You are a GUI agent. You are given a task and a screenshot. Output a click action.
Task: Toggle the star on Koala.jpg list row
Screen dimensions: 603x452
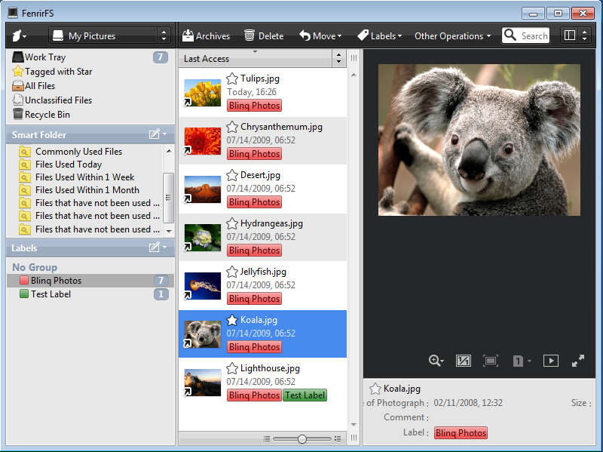(x=232, y=320)
